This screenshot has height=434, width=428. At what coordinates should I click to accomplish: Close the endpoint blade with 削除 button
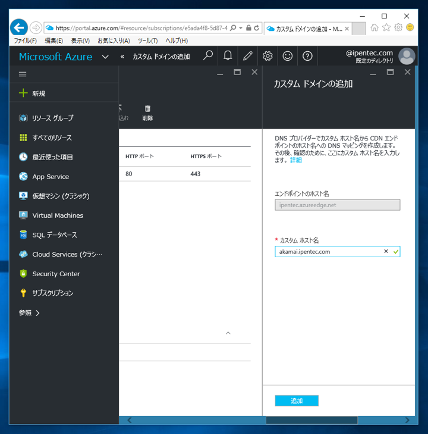[254, 72]
